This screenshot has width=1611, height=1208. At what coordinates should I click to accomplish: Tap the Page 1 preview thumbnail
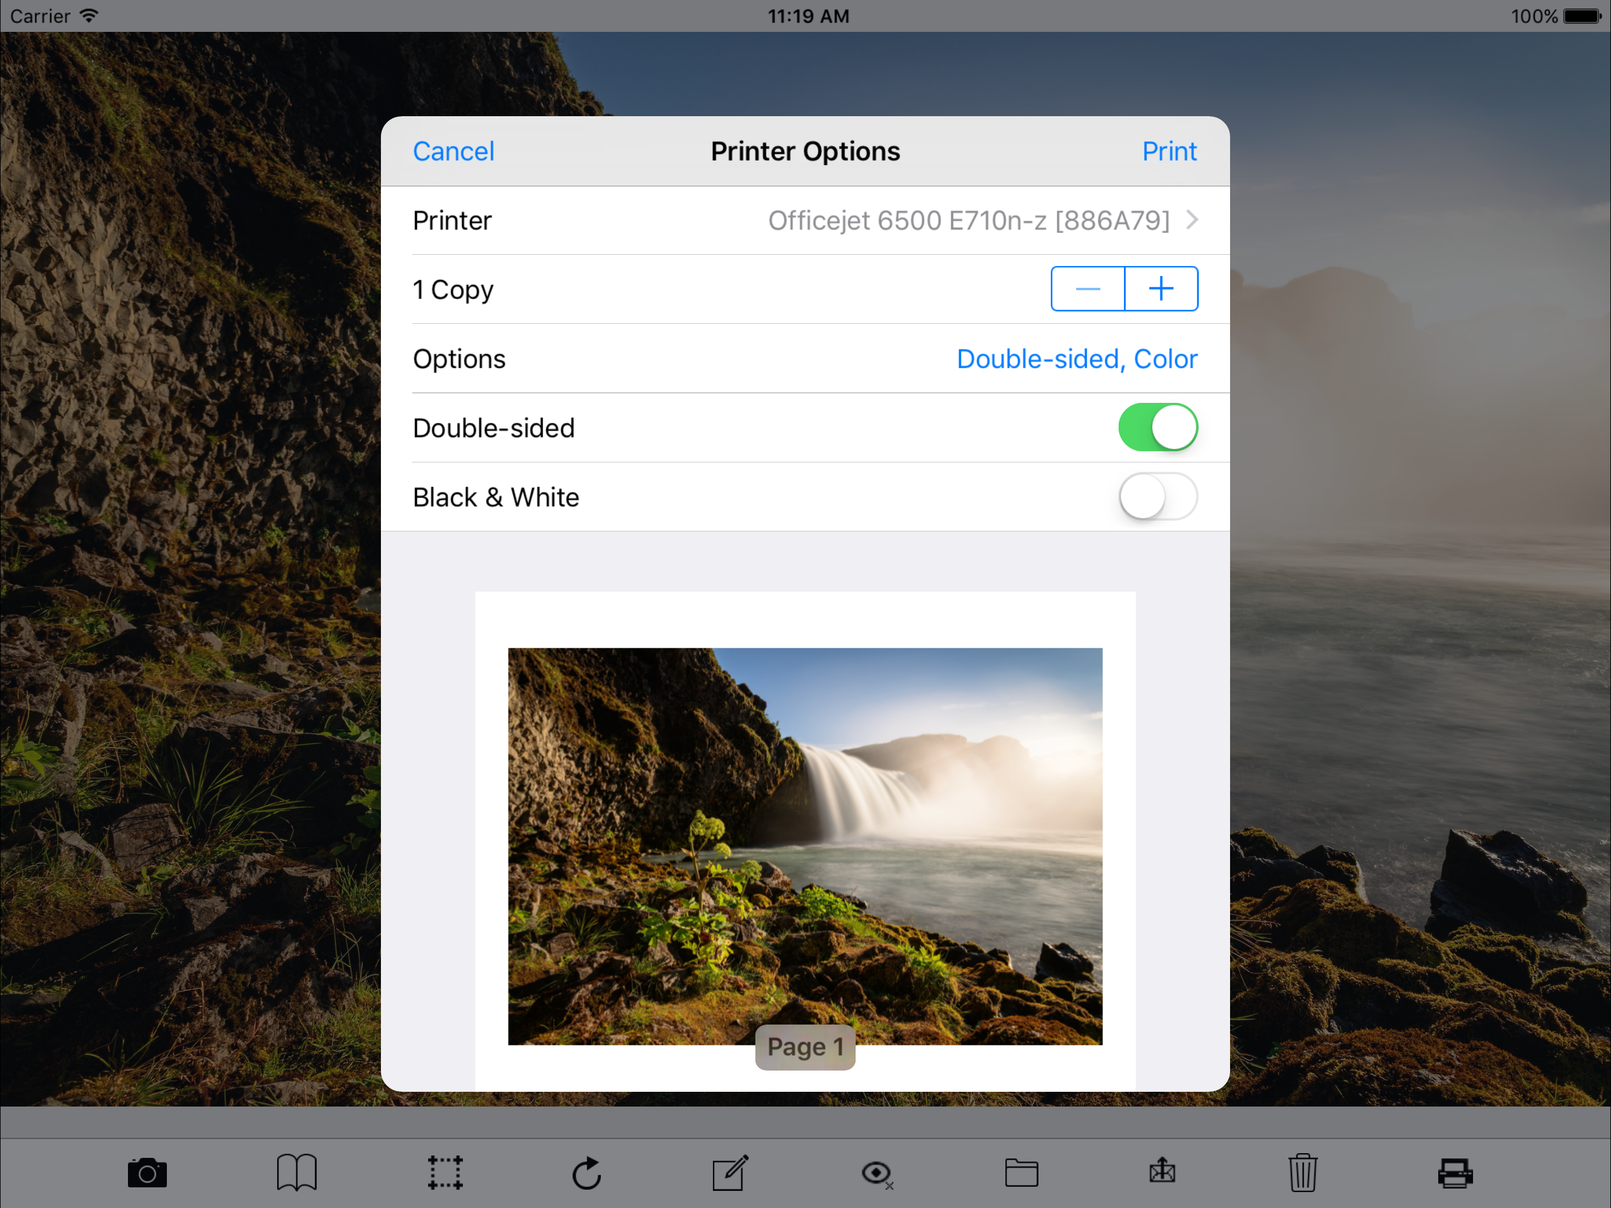pyautogui.click(x=805, y=845)
